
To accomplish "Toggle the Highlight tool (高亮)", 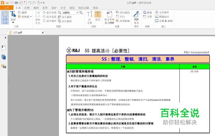I will [x=98, y=17].
